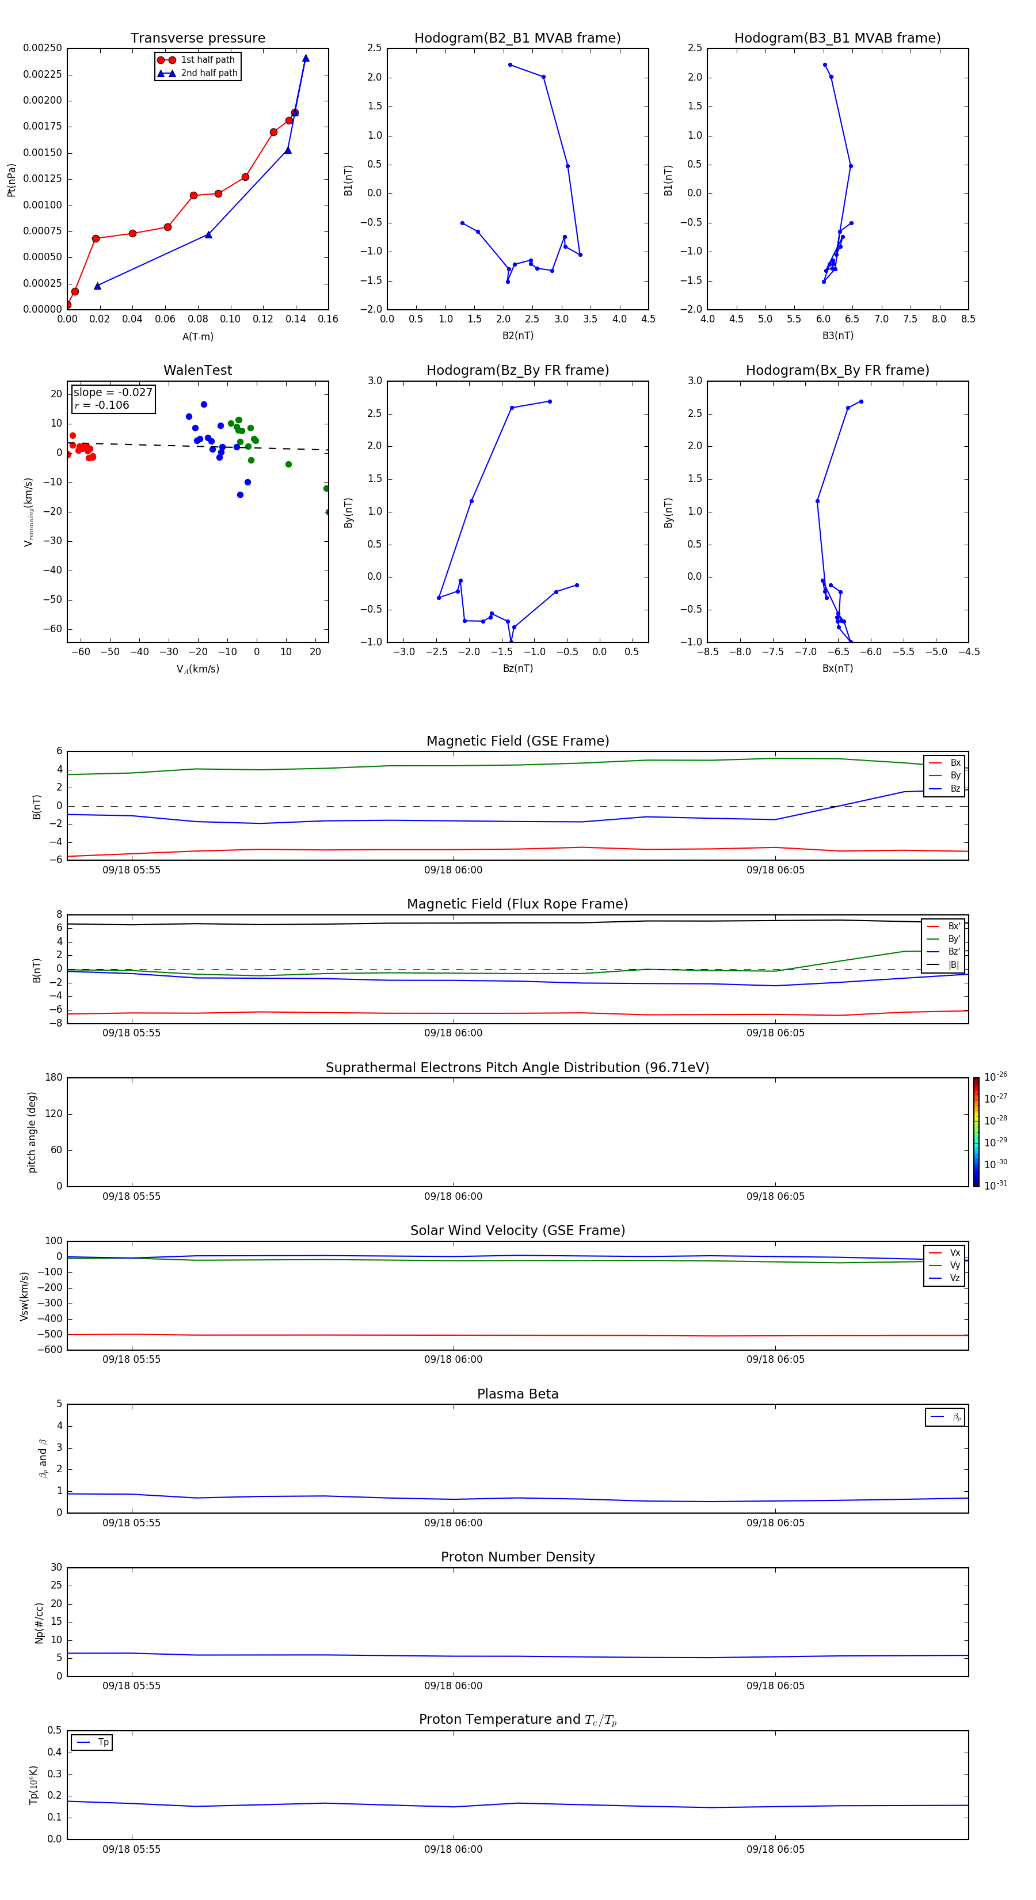The width and height of the screenshot is (1036, 1900).
Task: Click '09/18 06:00' tick under Plasma Beta plot
Action: tap(454, 1523)
